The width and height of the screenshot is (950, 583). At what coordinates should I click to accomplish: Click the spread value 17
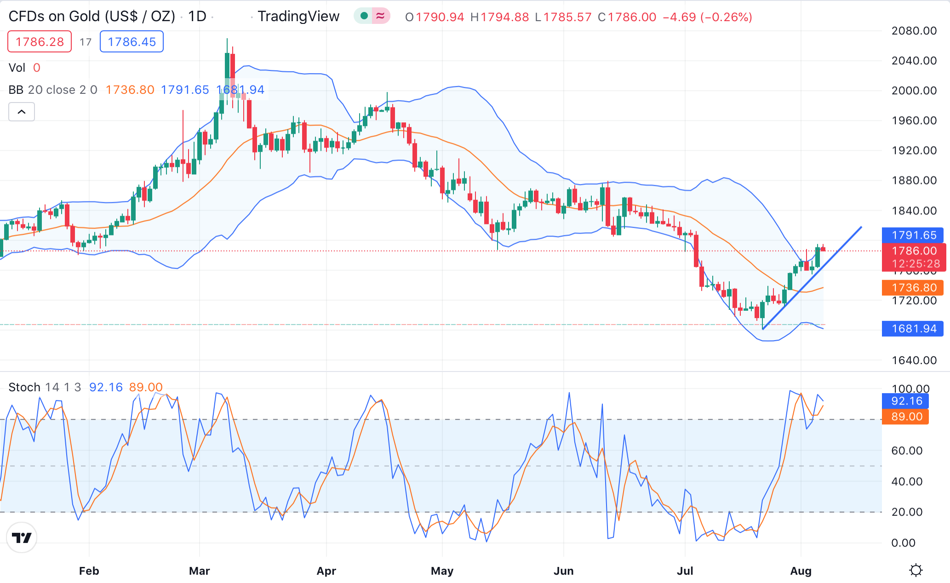86,42
